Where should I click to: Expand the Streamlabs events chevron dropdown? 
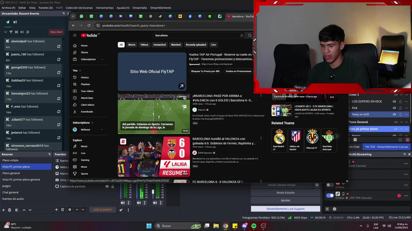(x=5, y=32)
